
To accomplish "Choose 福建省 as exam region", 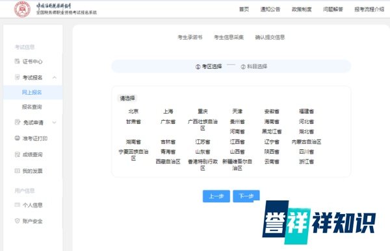I will pyautogui.click(x=306, y=111).
